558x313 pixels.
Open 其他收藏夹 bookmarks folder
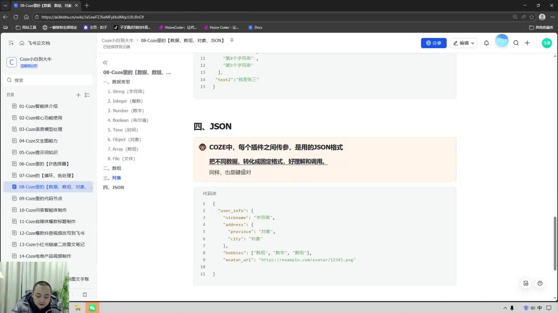pyautogui.click(x=541, y=27)
